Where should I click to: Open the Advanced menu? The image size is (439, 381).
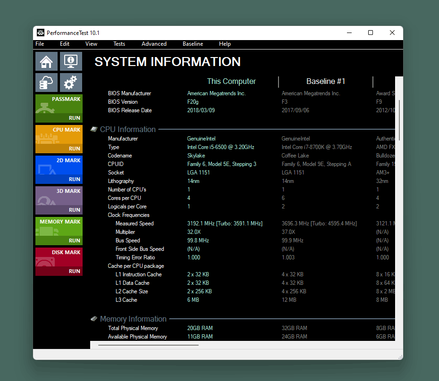pyautogui.click(x=154, y=44)
